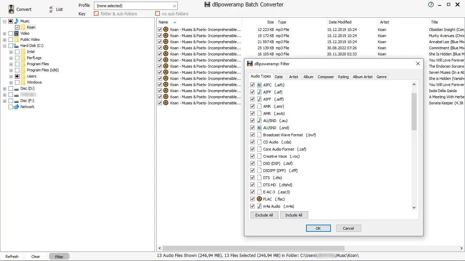Click the AU/SND (.au) file type icon

(x=259, y=121)
